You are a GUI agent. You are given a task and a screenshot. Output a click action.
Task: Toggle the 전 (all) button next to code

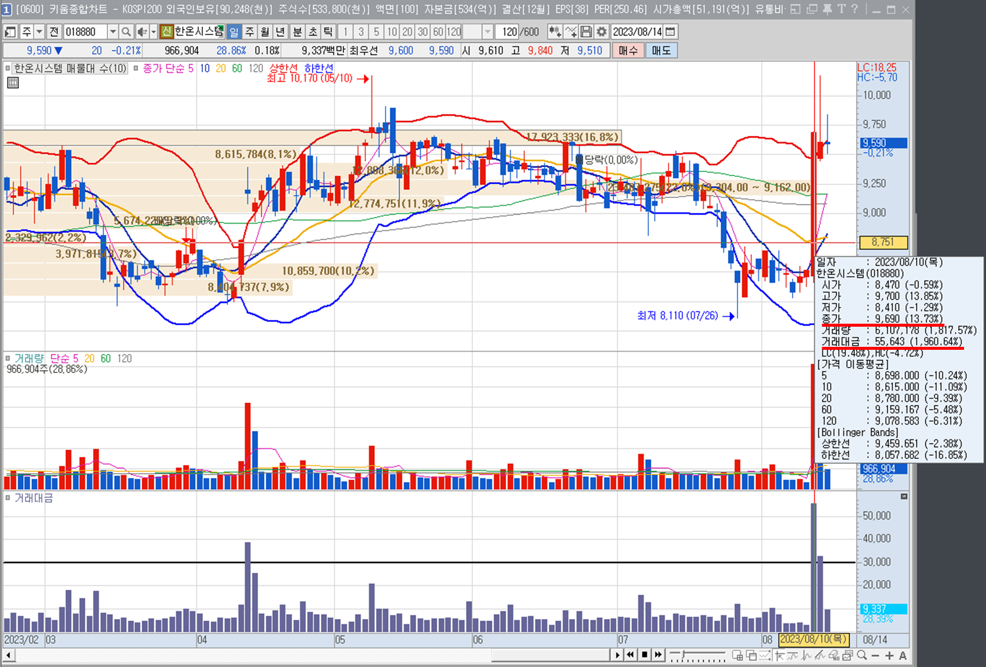(x=54, y=31)
